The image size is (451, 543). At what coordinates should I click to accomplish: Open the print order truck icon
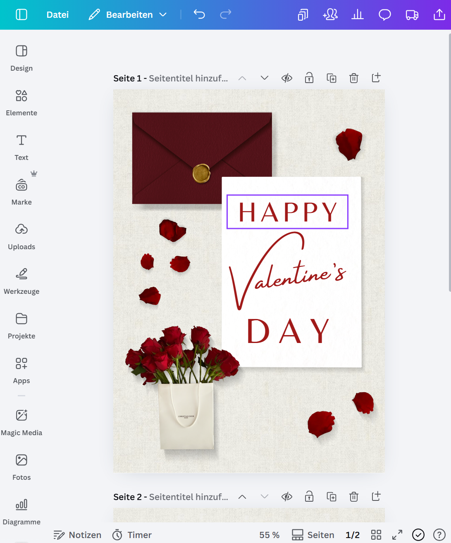click(412, 15)
